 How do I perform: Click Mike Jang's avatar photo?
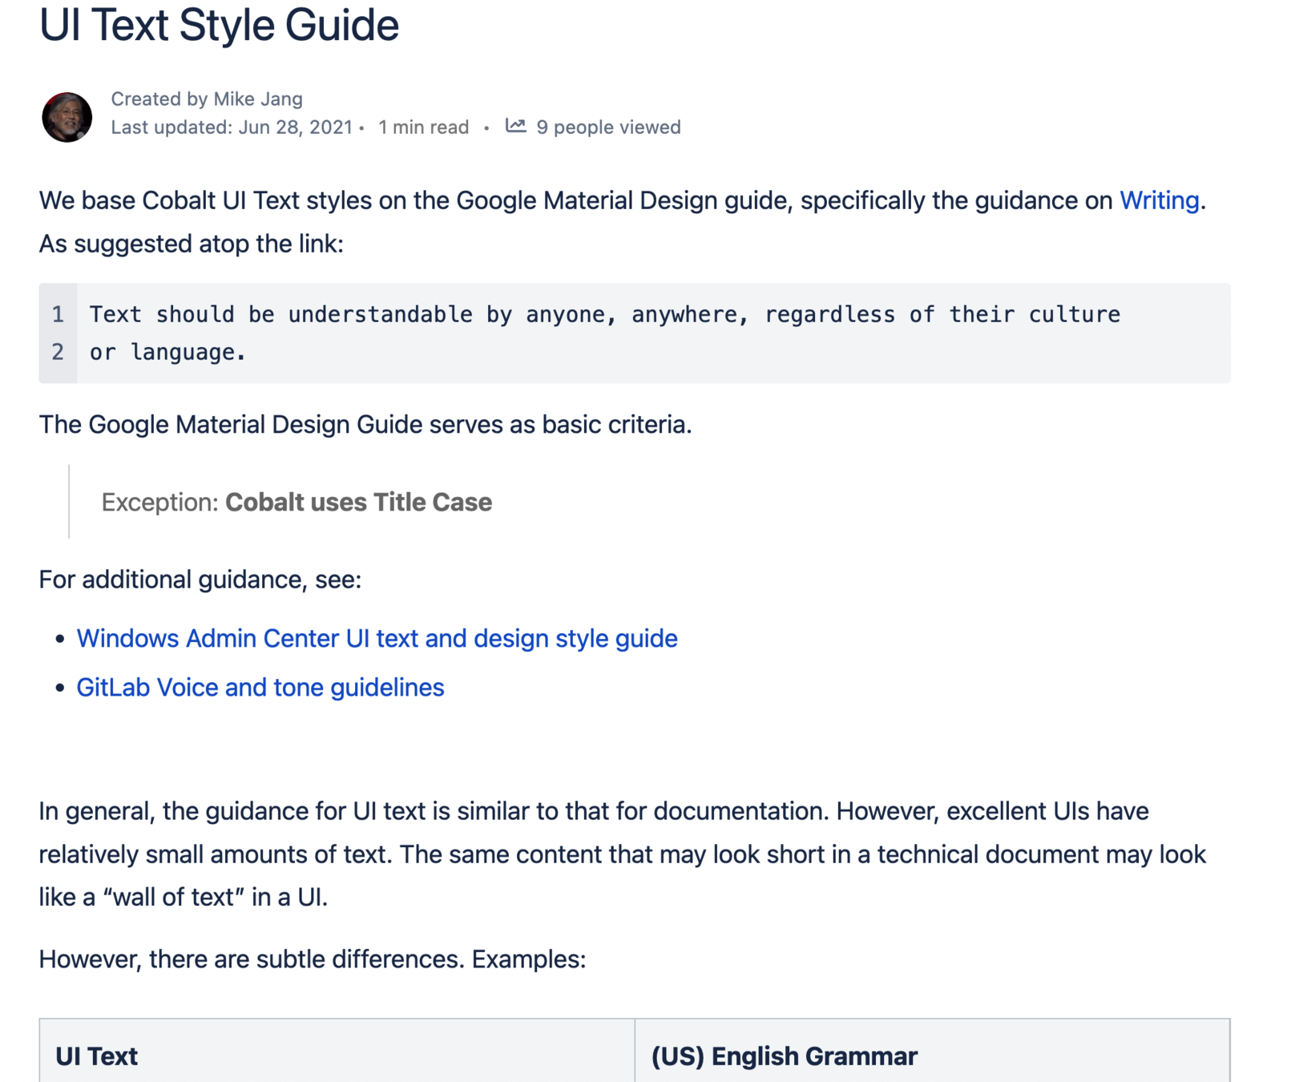click(67, 117)
